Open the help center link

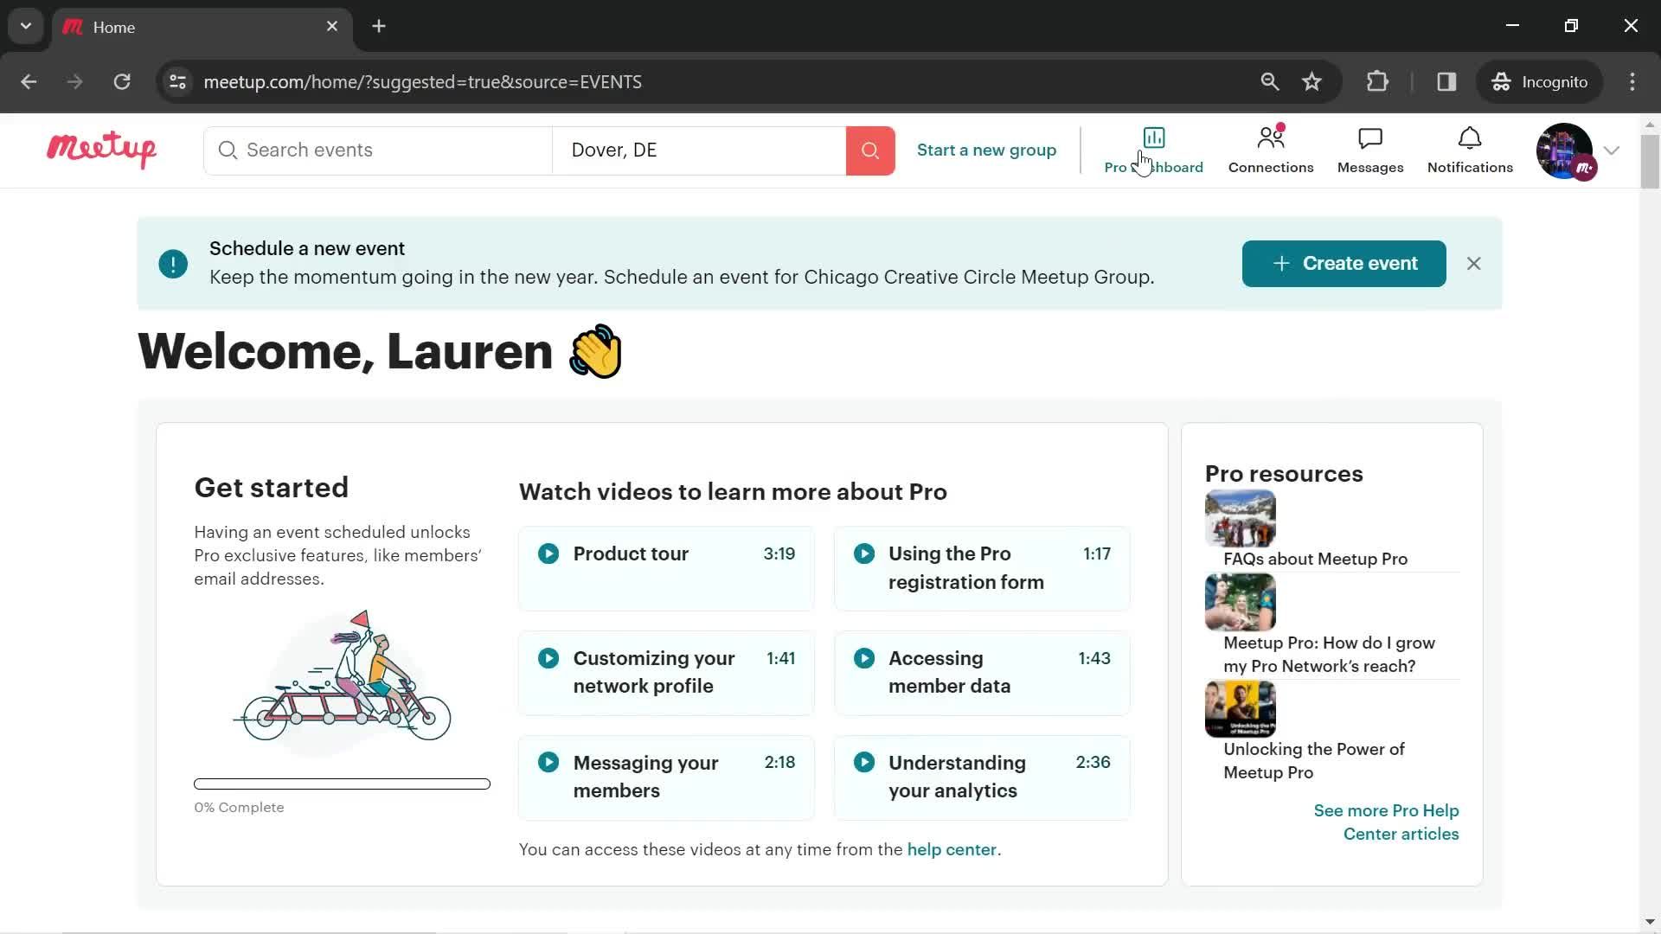point(952,849)
